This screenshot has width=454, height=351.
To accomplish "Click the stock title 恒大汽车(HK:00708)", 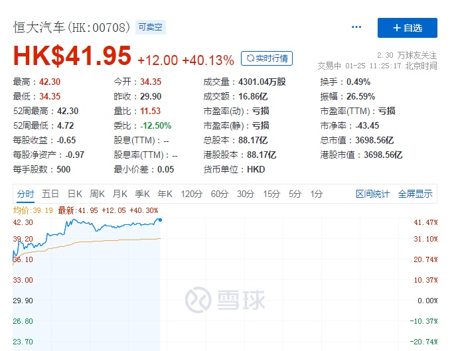I will point(72,27).
